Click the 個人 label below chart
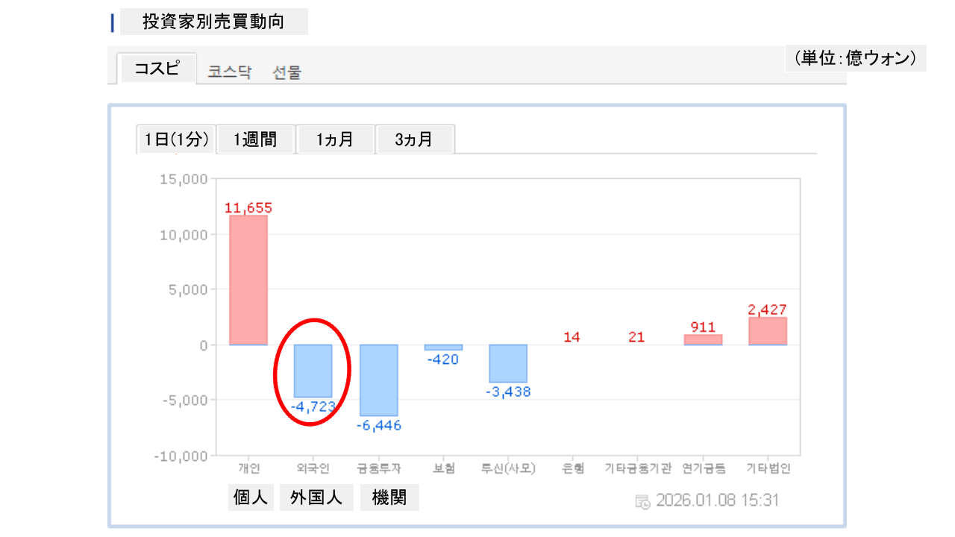Viewport: 955px width, 537px height. [x=250, y=498]
